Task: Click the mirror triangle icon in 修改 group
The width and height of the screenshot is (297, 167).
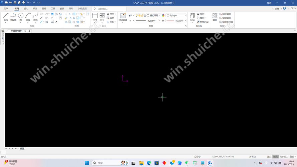Action: tap(74, 18)
